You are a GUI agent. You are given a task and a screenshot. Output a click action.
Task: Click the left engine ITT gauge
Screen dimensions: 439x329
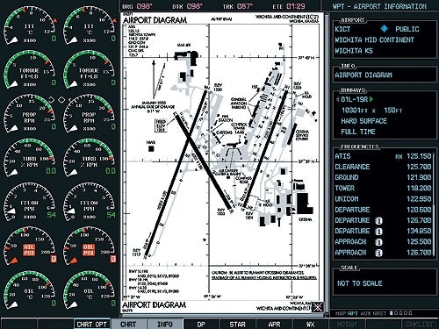(30, 25)
